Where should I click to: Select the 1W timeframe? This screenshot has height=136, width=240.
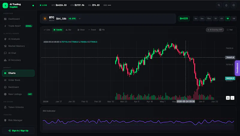pyautogui.click(x=234, y=19)
